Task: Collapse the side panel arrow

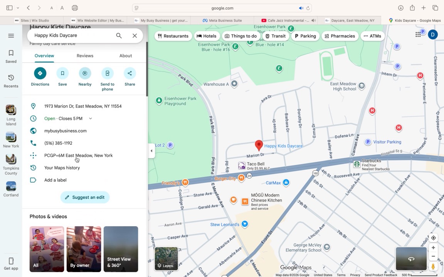Action: 151,151
